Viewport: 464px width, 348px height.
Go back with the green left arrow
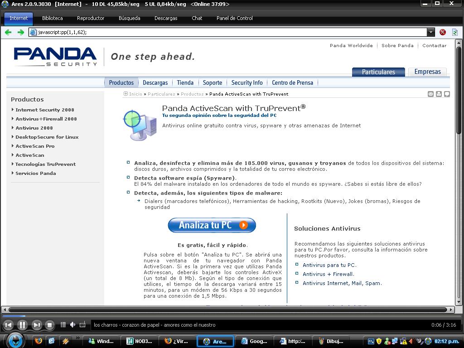(8, 32)
